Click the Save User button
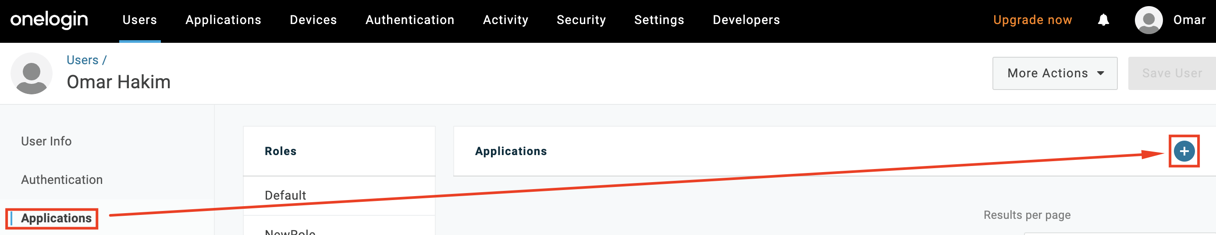Image resolution: width=1216 pixels, height=235 pixels. [1171, 73]
